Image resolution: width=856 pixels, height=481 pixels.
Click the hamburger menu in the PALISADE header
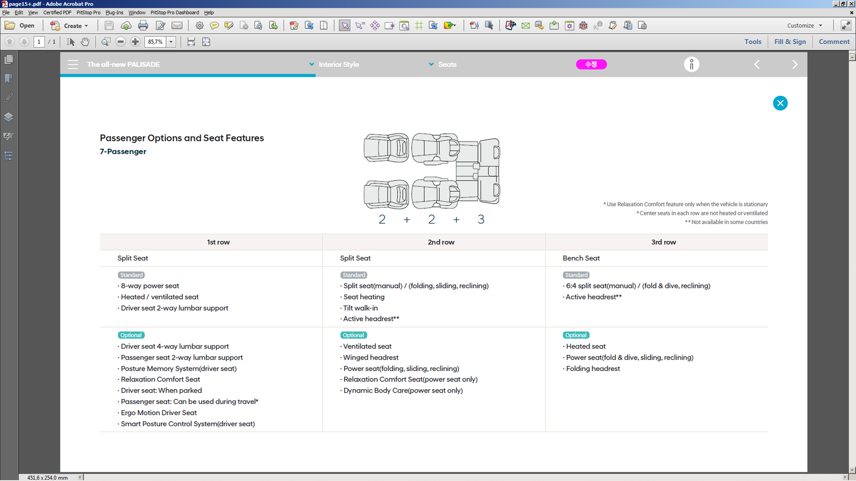coord(73,64)
